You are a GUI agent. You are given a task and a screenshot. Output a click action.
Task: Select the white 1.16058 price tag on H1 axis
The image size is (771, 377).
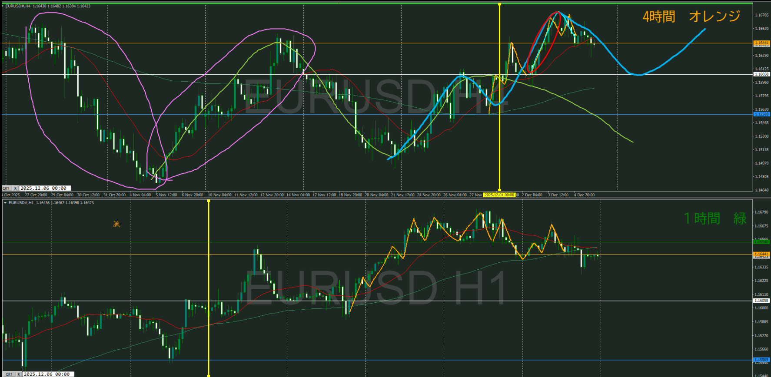click(761, 301)
